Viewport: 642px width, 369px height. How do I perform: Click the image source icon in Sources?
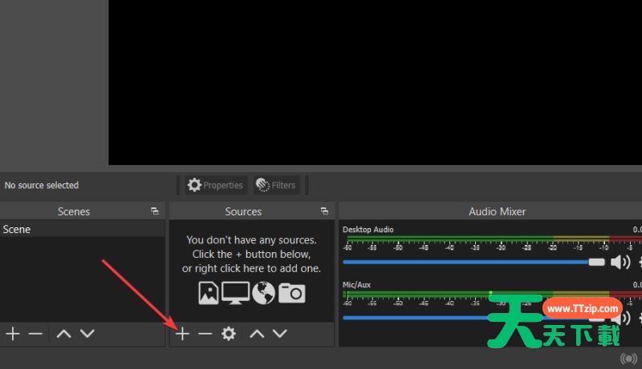[208, 293]
